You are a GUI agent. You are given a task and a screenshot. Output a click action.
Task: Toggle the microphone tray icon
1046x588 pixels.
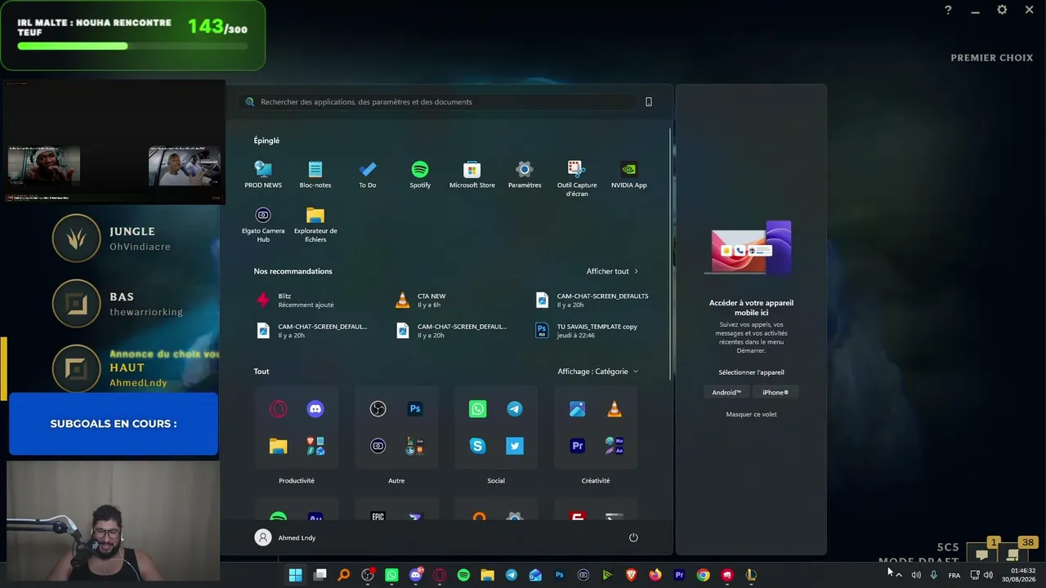pos(933,575)
